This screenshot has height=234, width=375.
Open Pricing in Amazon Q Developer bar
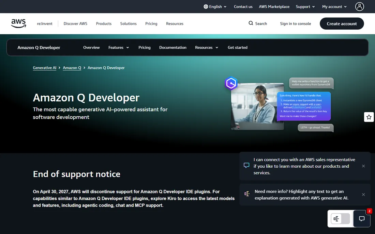145,48
